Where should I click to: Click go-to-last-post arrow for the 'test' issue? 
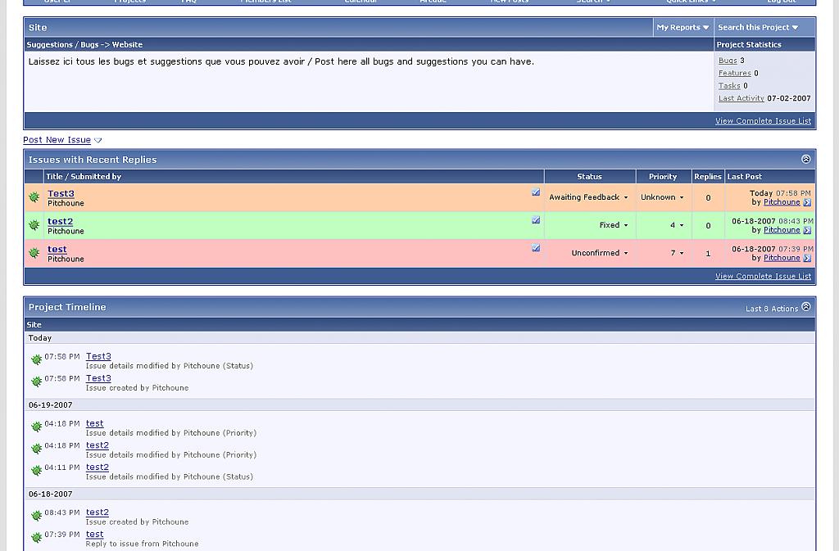click(807, 258)
